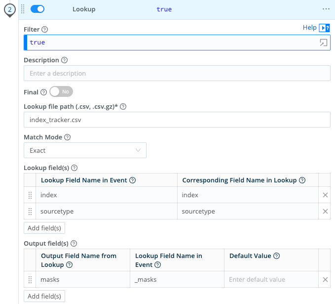Expand the Filter expression editor

324,43
